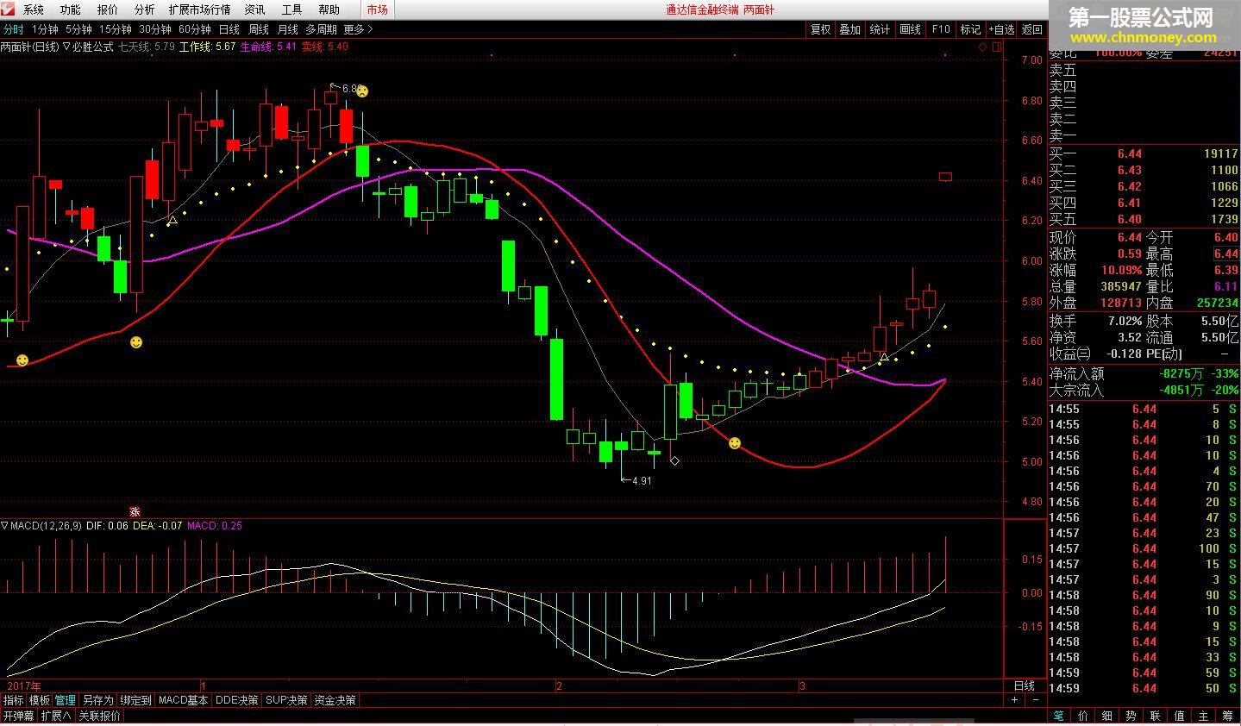The height and width of the screenshot is (726, 1241).
Task: Select the 价 tab at bottom right
Action: coord(1082,716)
